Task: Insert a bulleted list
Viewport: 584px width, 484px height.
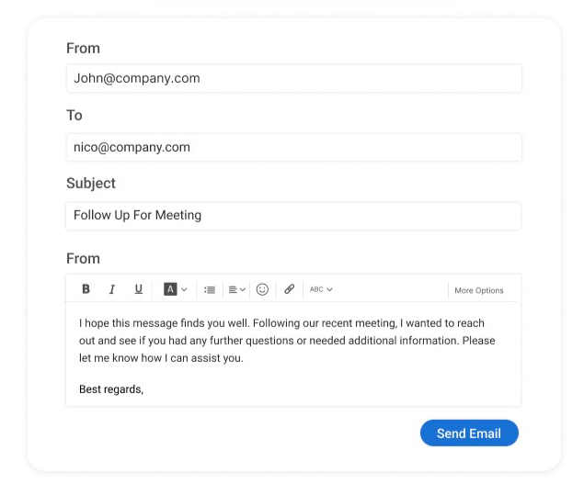Action: point(210,289)
